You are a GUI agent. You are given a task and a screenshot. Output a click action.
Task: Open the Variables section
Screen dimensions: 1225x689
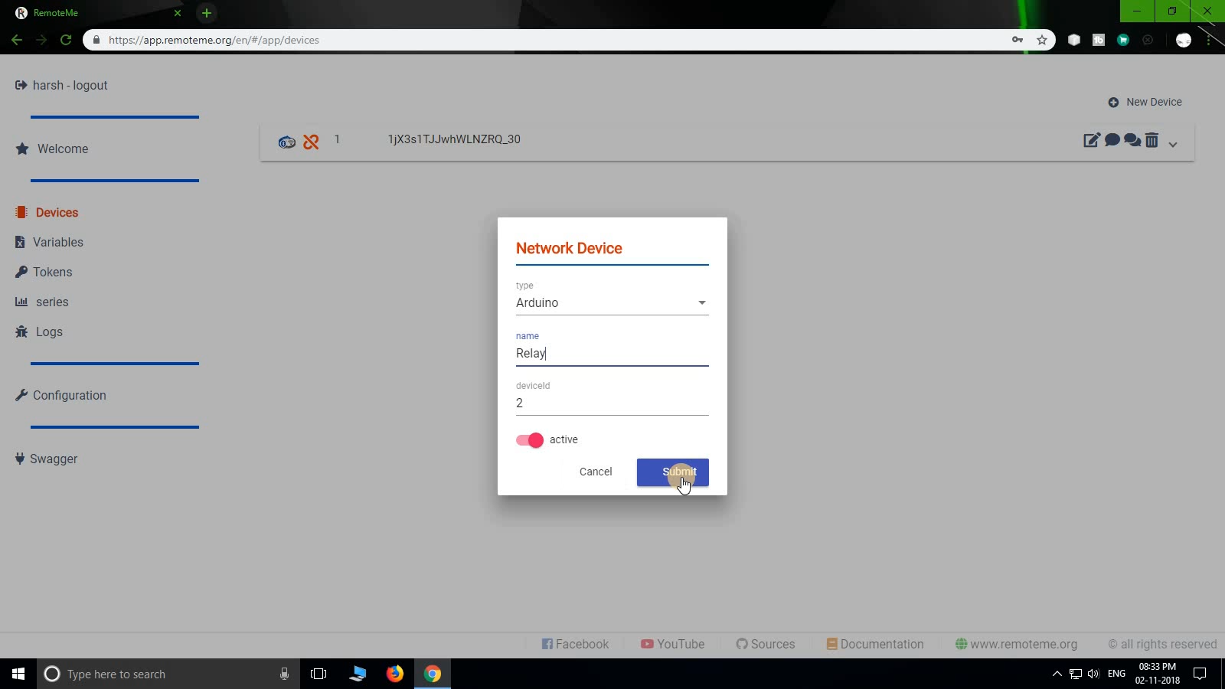[57, 242]
